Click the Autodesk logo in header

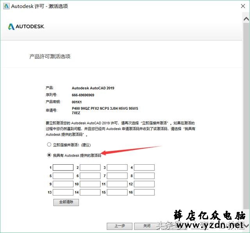[x=26, y=27]
